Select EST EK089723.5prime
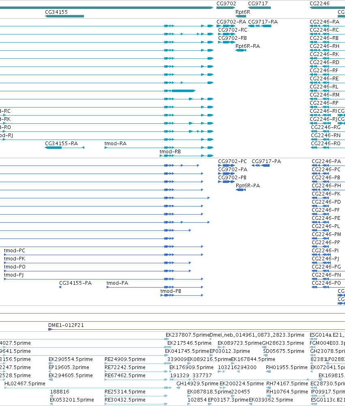Viewport: 345px width, 406px height. click(240, 344)
